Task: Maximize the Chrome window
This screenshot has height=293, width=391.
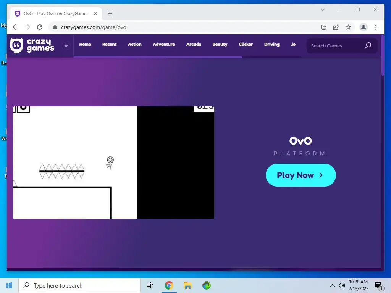Action: 358,10
